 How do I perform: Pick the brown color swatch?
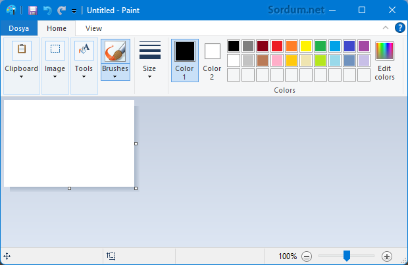coord(263,60)
